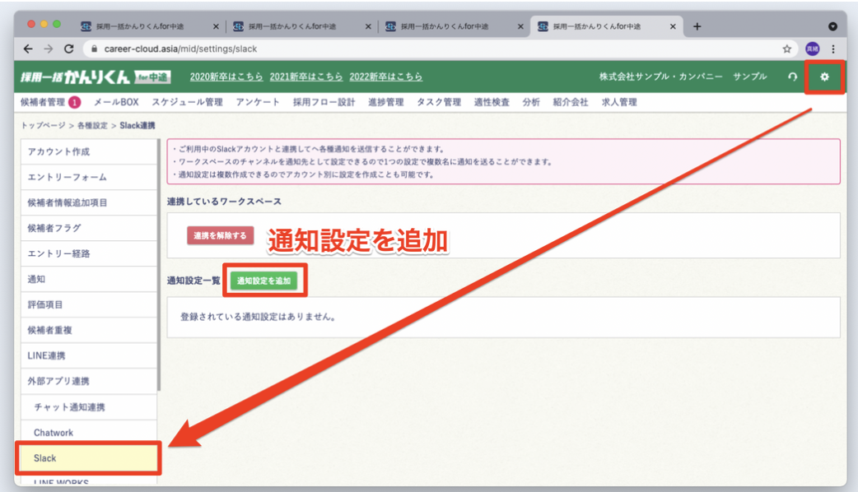The image size is (858, 492).
Task: Open 求人管理 menu
Action: click(619, 102)
